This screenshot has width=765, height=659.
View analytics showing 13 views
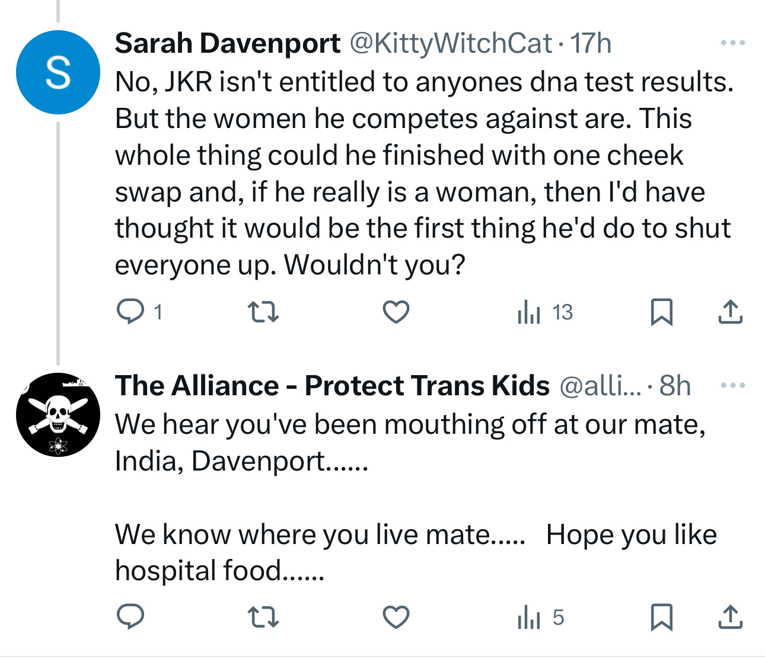point(545,312)
